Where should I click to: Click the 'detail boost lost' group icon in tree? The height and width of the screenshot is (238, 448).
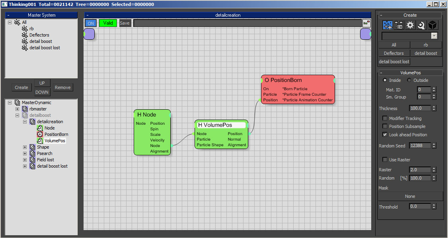(25, 48)
